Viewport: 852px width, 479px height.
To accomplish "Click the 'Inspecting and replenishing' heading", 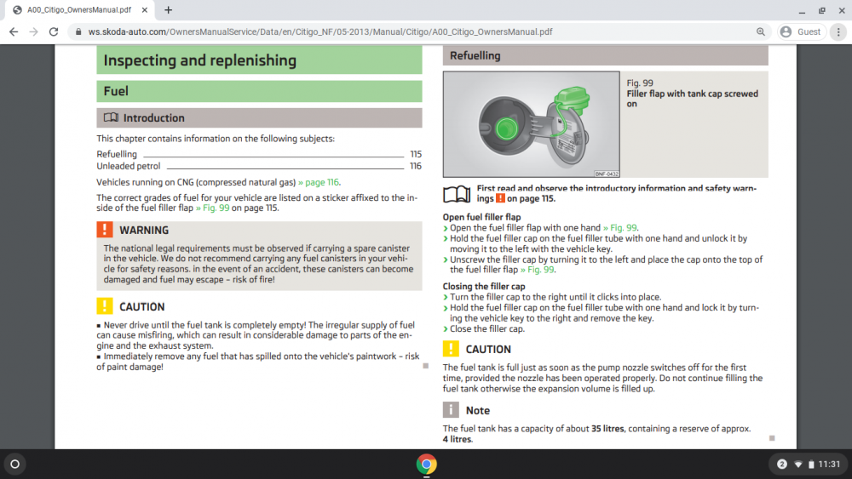I will pos(200,60).
